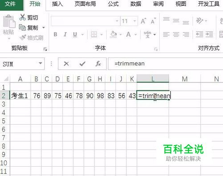Click cell with value 76
This screenshot has height=176, width=223.
(x=36, y=95)
